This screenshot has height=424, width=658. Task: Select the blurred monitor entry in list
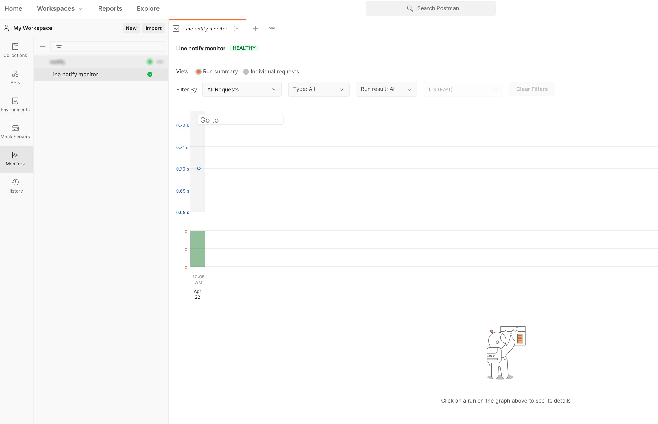tap(101, 62)
